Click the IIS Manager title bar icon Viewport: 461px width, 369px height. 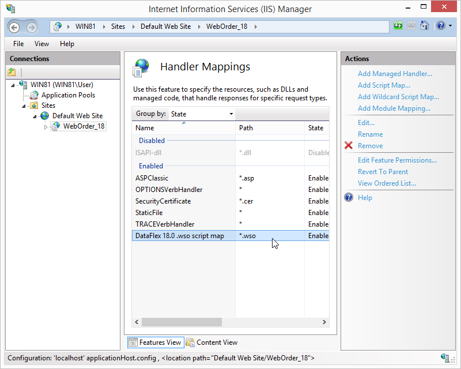pos(10,9)
